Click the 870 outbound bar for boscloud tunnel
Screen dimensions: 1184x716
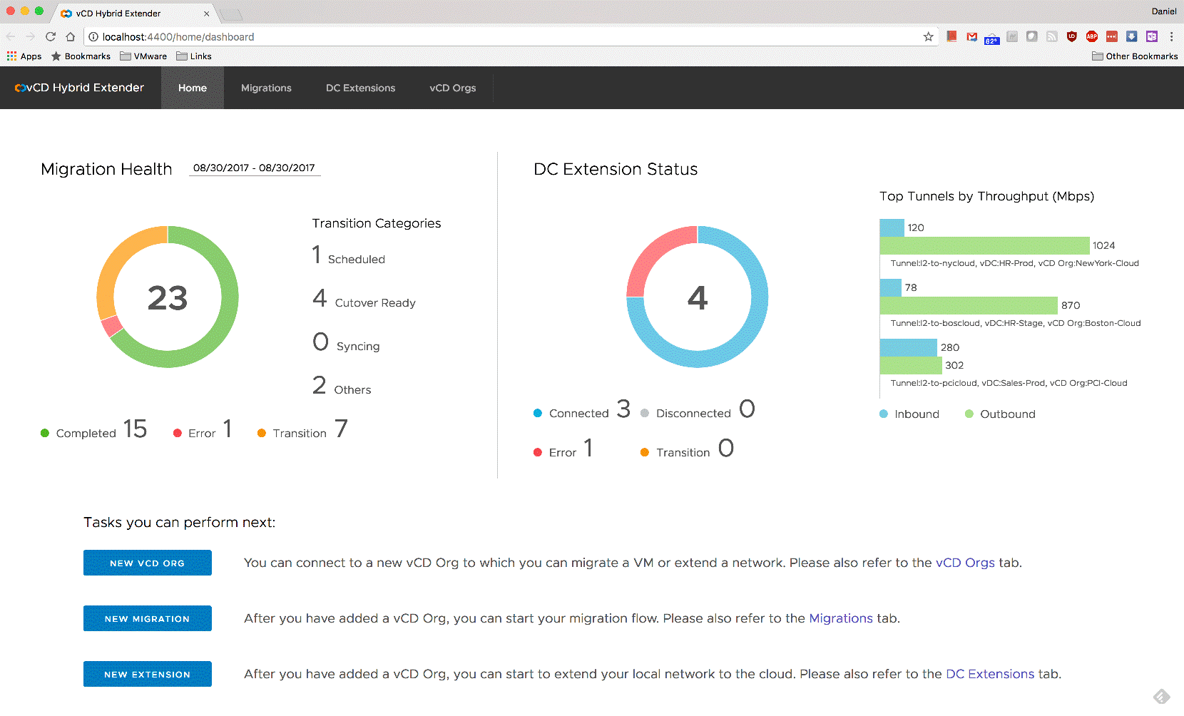969,305
